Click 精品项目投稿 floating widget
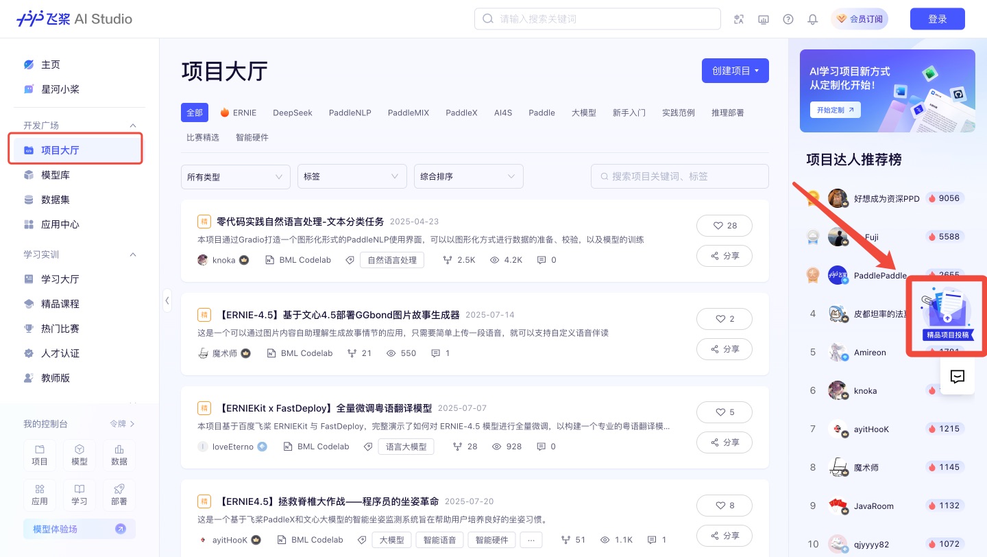This screenshot has width=987, height=557. coord(947,315)
